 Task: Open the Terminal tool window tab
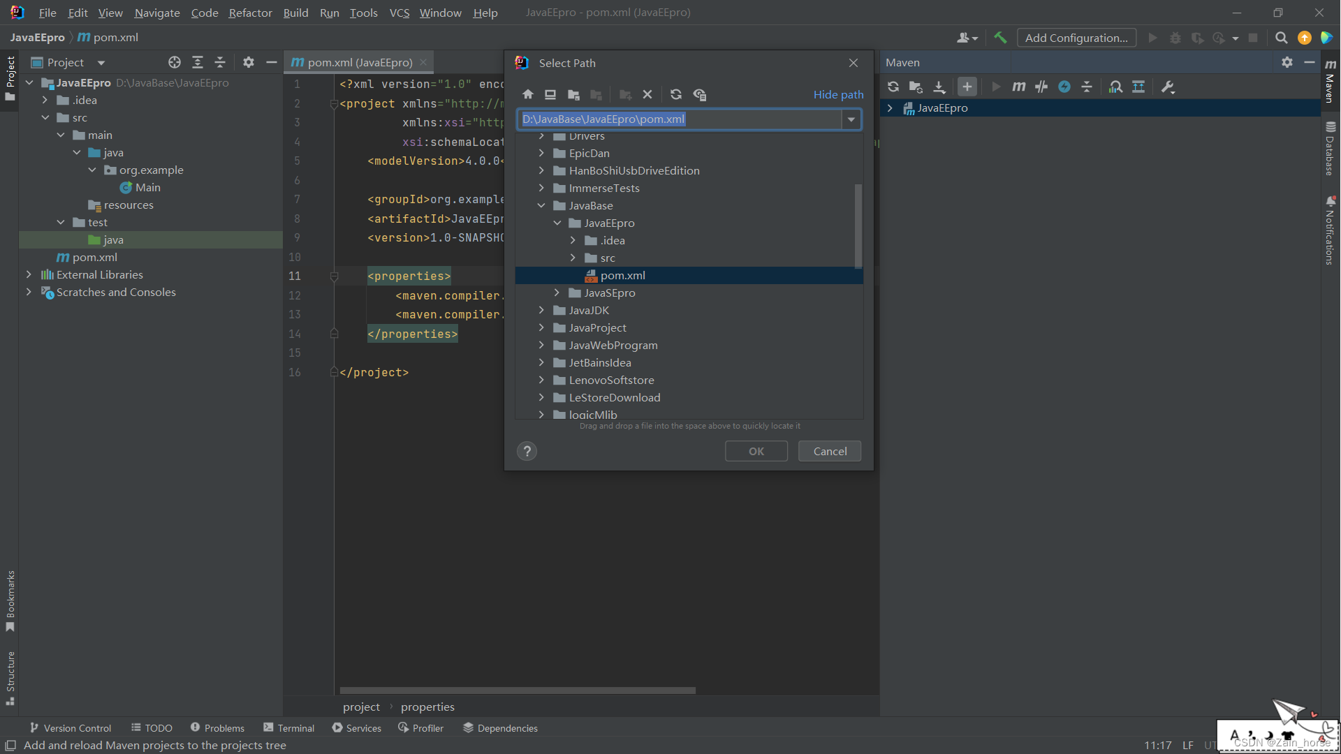289,727
